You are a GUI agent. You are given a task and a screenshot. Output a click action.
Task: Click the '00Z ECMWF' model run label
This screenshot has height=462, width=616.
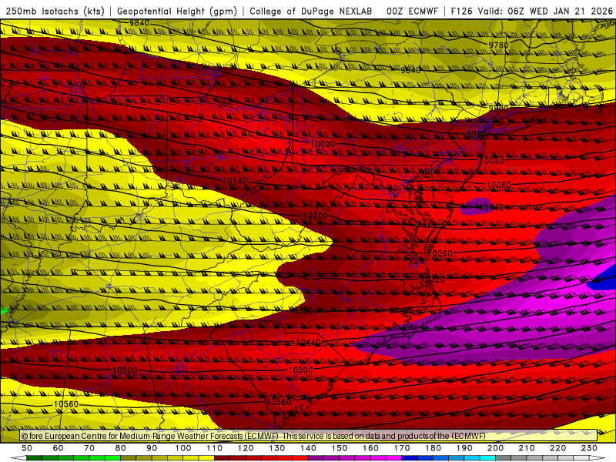[412, 12]
